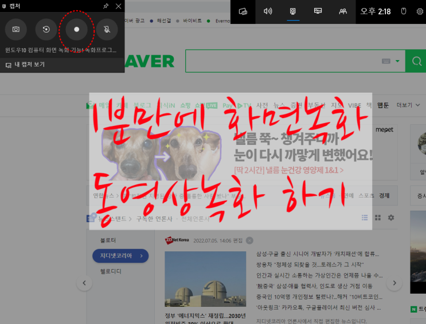The width and height of the screenshot is (426, 324).
Task: Expand the 더보기 menu
Action: pos(408,105)
